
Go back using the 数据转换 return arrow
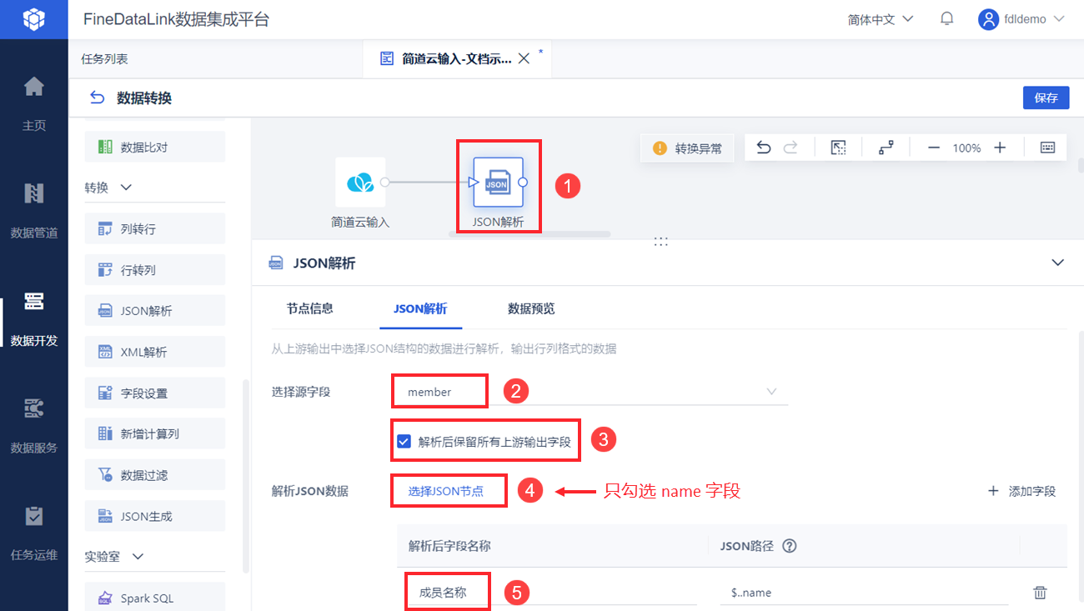click(98, 98)
